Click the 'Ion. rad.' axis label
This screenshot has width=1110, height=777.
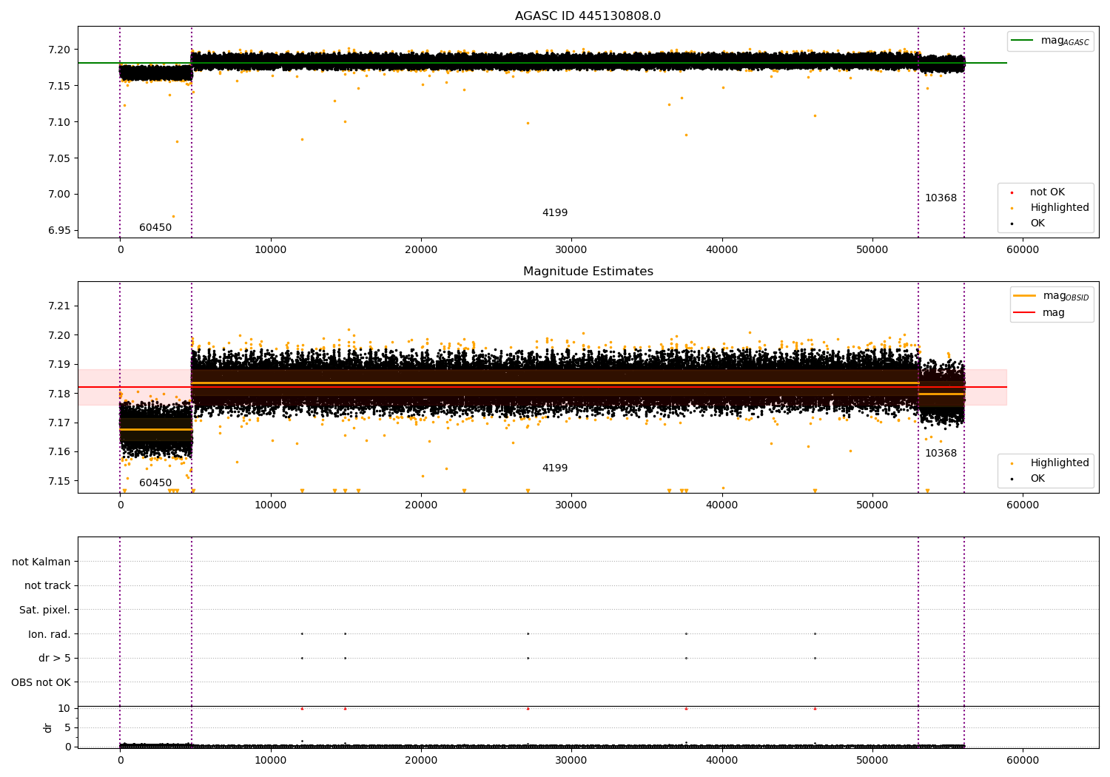(49, 635)
